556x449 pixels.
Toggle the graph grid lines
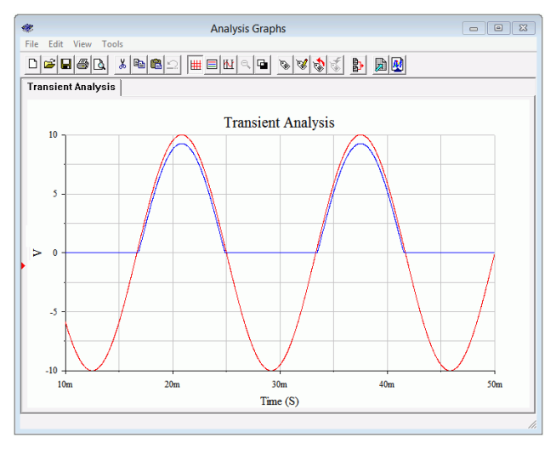coord(196,64)
